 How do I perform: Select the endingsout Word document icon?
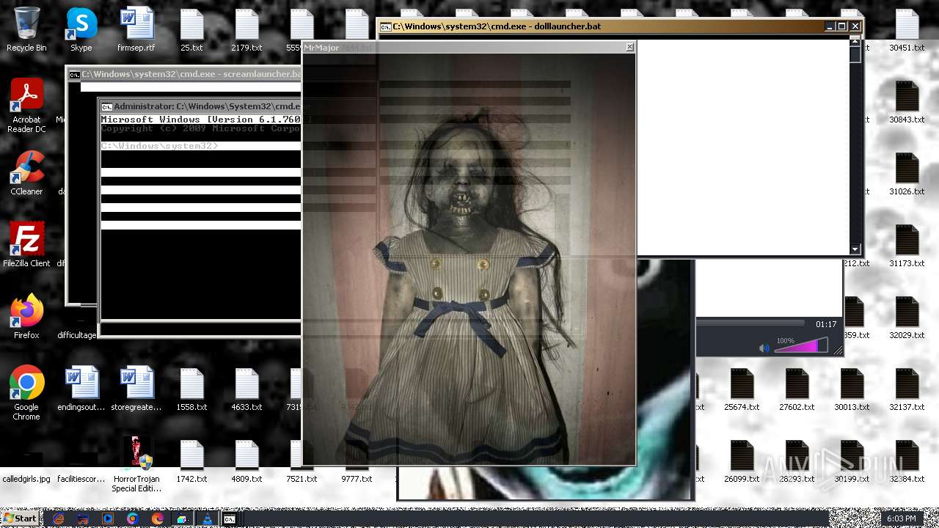(81, 389)
